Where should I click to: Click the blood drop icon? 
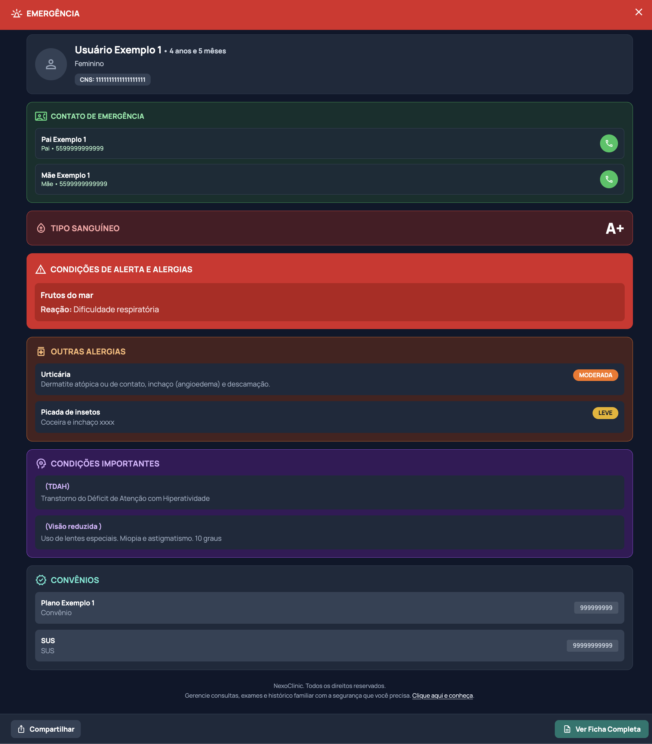pos(41,228)
